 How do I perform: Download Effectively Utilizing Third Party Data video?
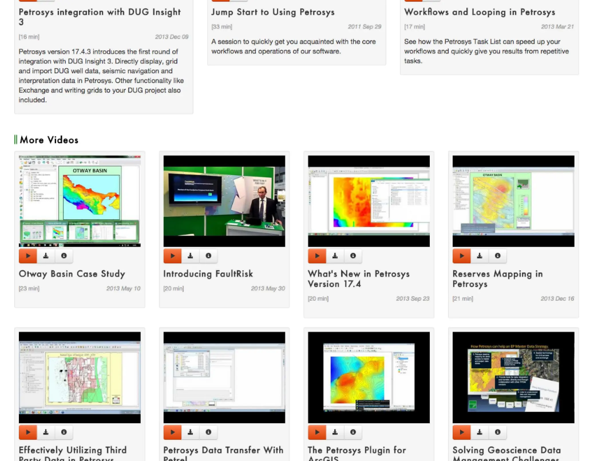[x=46, y=432]
